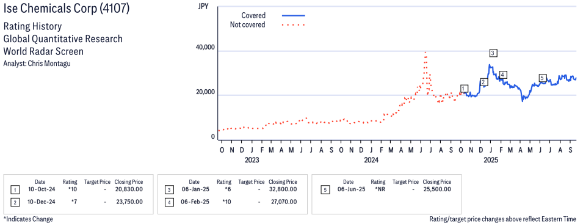Click chart marker number 1
Image resolution: width=583 pixels, height=223 pixels.
tap(463, 88)
